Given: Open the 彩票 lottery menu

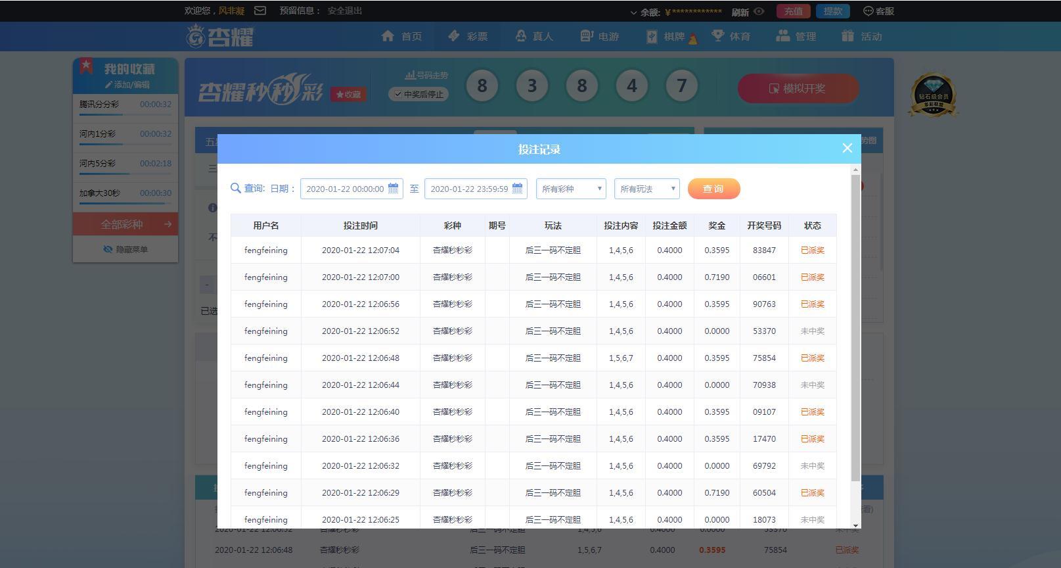Looking at the screenshot, I should tap(468, 36).
